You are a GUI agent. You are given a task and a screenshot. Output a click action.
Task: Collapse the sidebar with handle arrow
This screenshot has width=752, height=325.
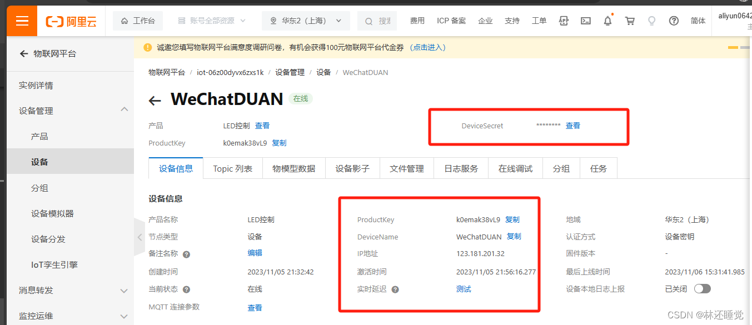point(139,237)
